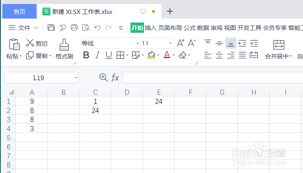Decrease font size with A- icon
The width and height of the screenshot is (303, 173).
[x=192, y=43]
